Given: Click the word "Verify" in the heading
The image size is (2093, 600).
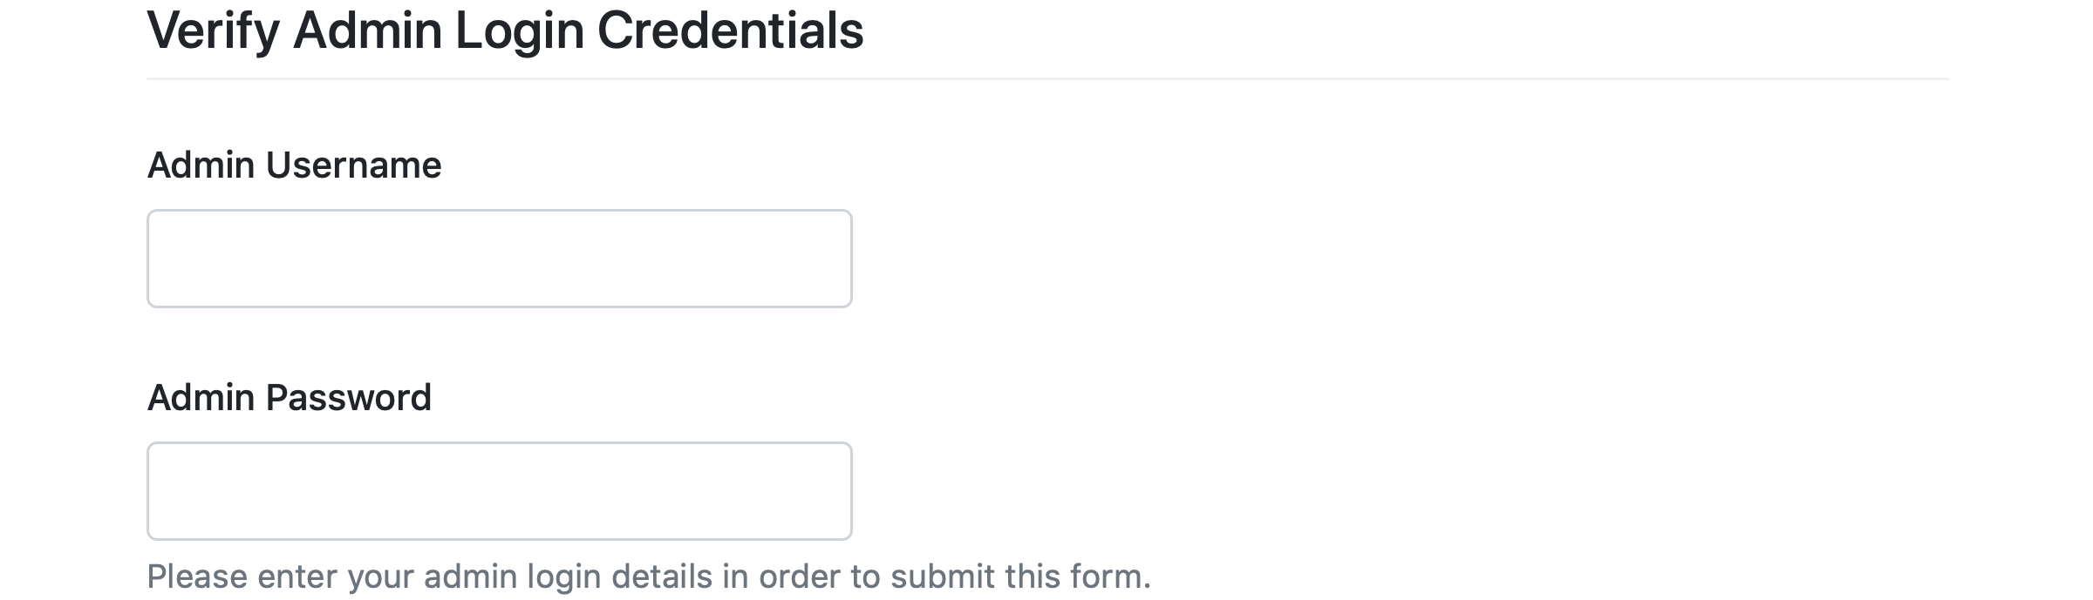Looking at the screenshot, I should (213, 31).
